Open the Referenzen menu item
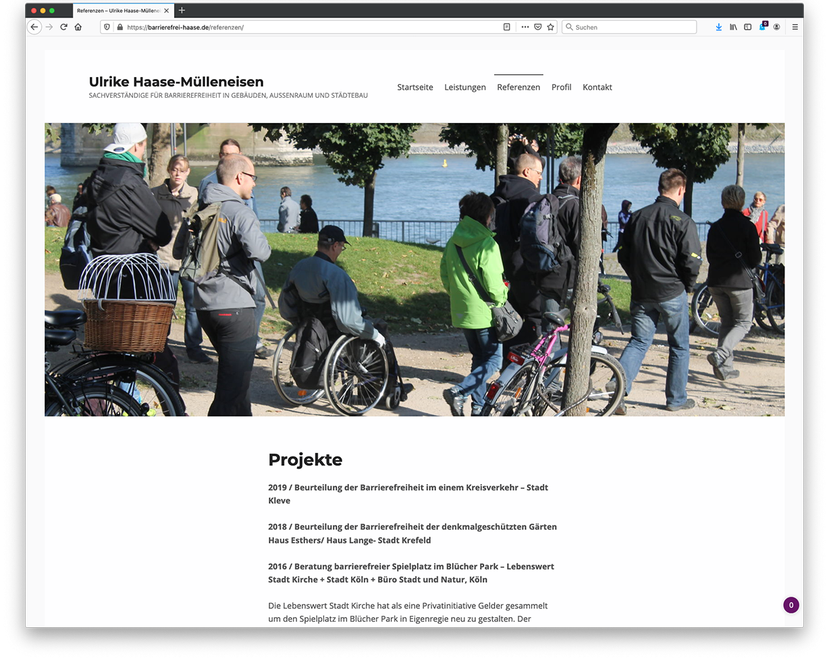The image size is (829, 661). (x=518, y=87)
